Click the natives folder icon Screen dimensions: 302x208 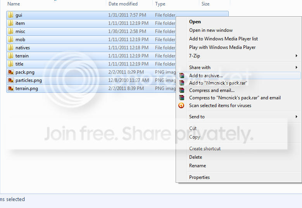[11, 48]
